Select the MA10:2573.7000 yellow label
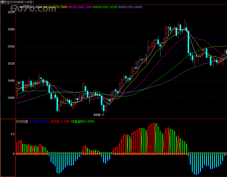 [x=55, y=7]
